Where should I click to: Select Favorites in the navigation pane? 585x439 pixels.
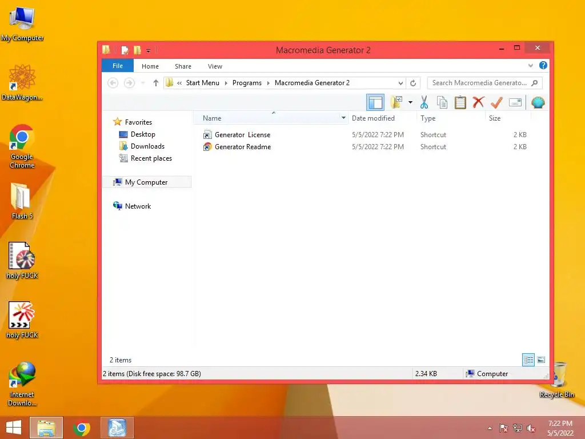138,122
